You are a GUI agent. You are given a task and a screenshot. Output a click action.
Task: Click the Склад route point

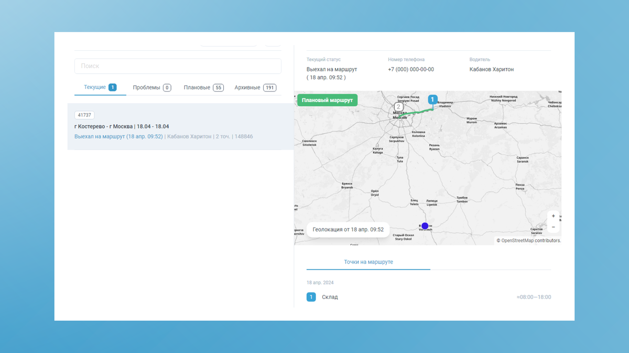(330, 297)
